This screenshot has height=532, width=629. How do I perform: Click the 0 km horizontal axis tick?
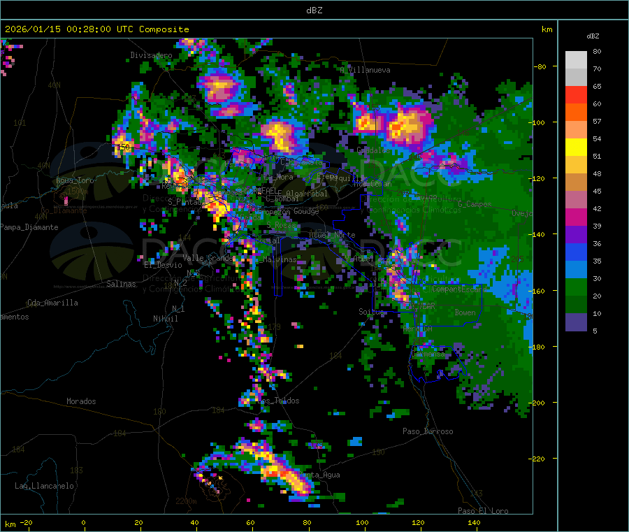83,522
